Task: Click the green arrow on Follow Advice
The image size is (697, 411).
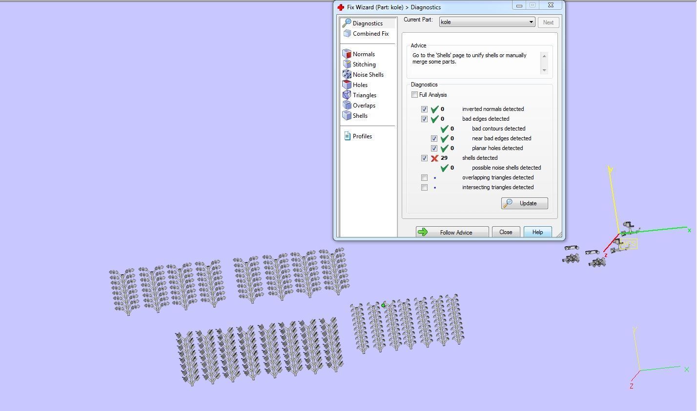Action: pyautogui.click(x=423, y=232)
